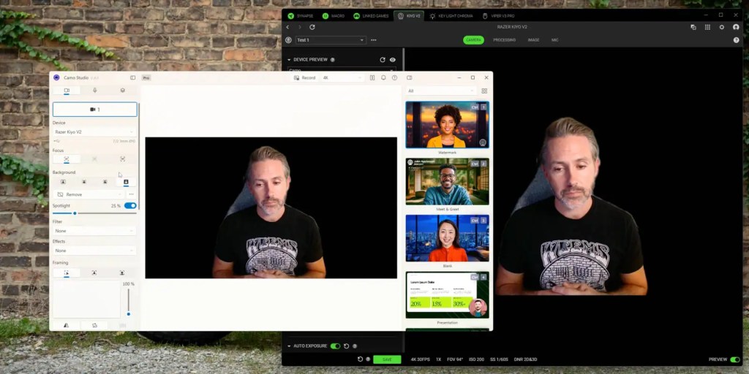Toggle the Spotlight switch off
Viewport: 749px width, 374px height.
point(130,206)
